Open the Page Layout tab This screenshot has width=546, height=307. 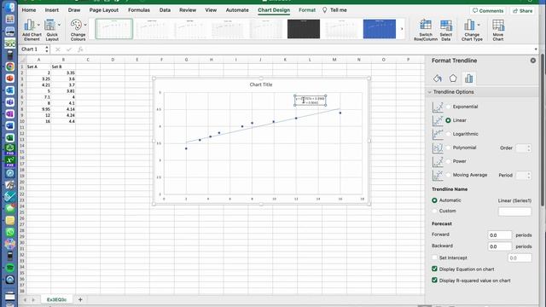point(104,10)
